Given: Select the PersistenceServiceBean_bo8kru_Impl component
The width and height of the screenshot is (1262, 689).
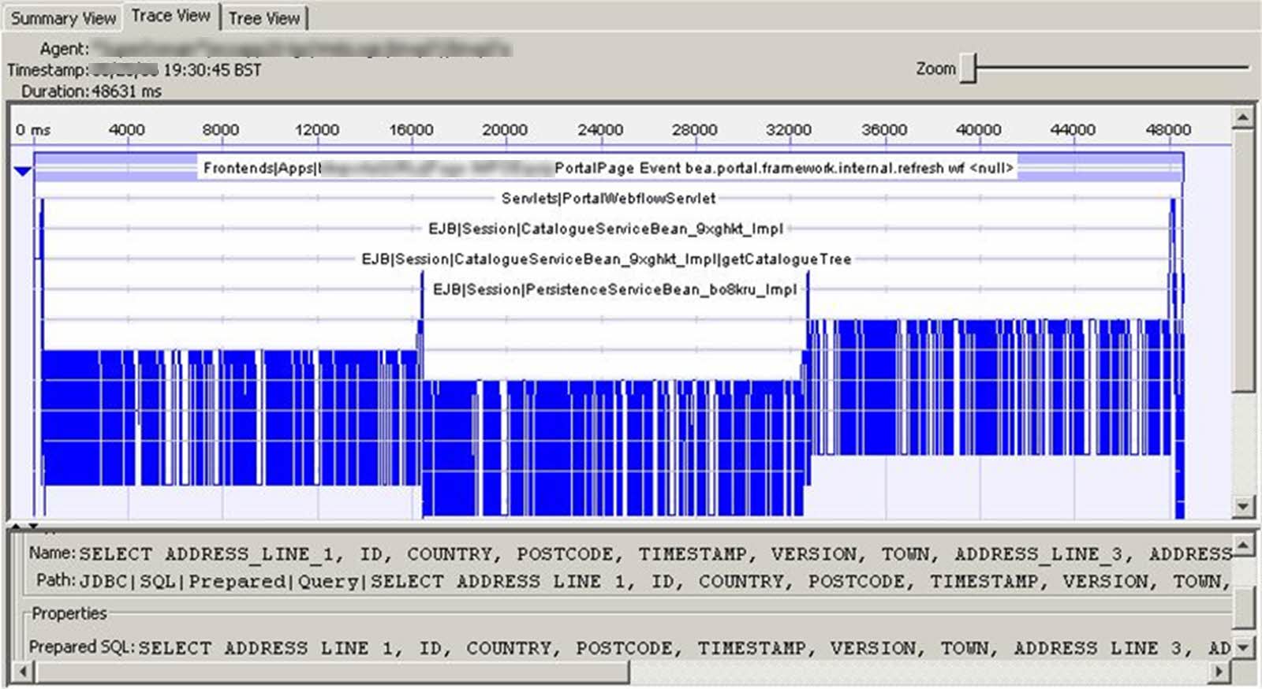Looking at the screenshot, I should 615,289.
